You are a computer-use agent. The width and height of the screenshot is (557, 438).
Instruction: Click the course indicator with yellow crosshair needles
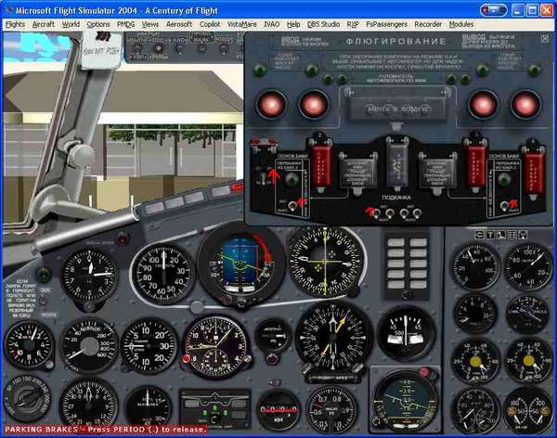(325, 262)
